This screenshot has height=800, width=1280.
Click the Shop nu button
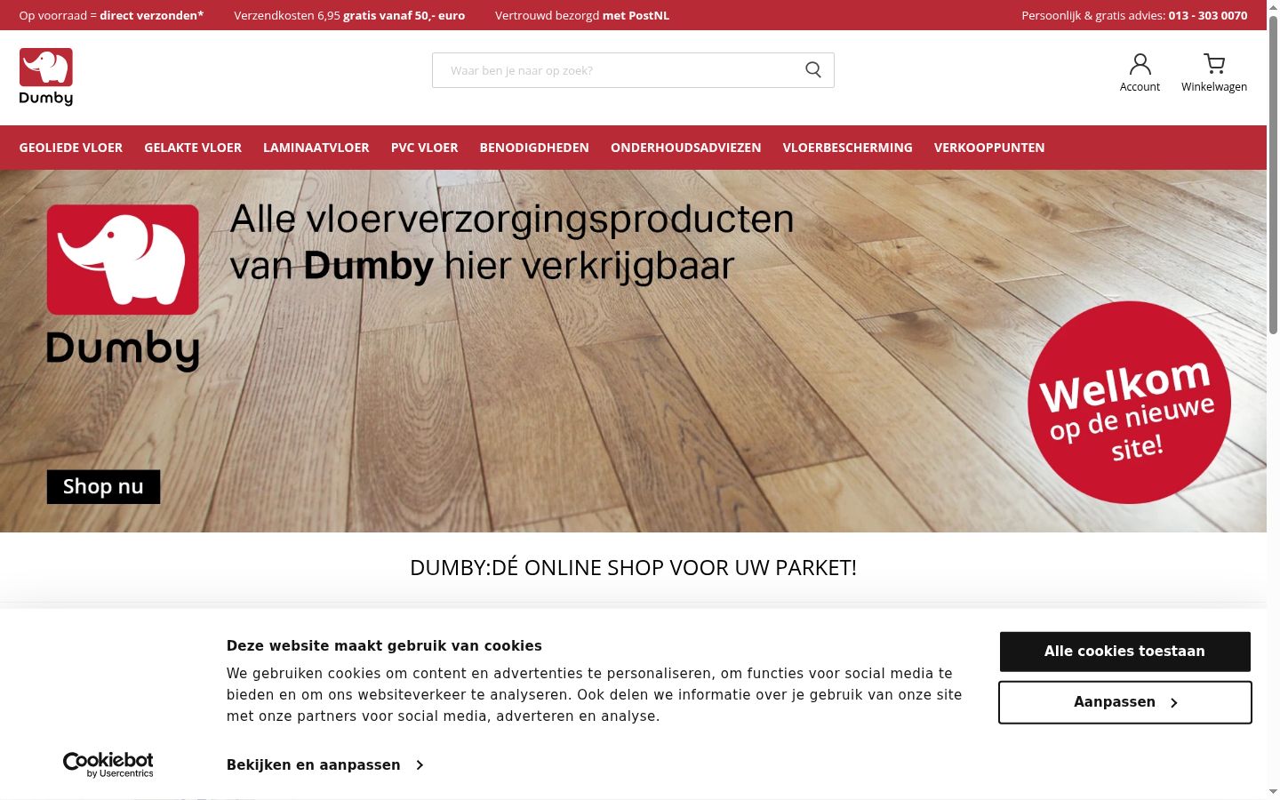(103, 487)
